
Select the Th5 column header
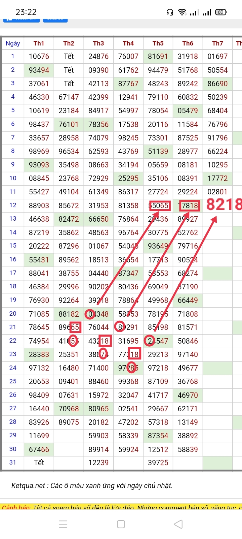point(158,43)
